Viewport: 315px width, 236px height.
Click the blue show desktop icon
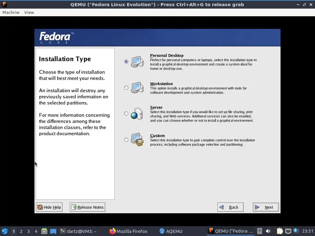coord(53,231)
